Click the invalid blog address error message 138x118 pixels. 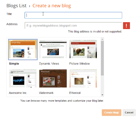coord(95,31)
